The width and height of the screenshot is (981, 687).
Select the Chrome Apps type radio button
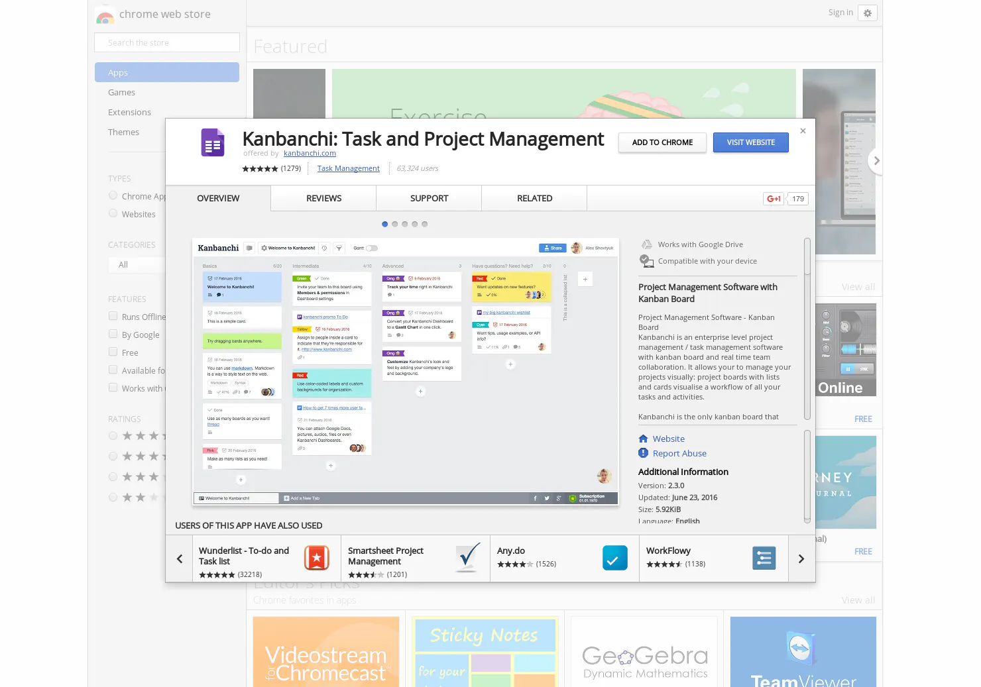[113, 195]
